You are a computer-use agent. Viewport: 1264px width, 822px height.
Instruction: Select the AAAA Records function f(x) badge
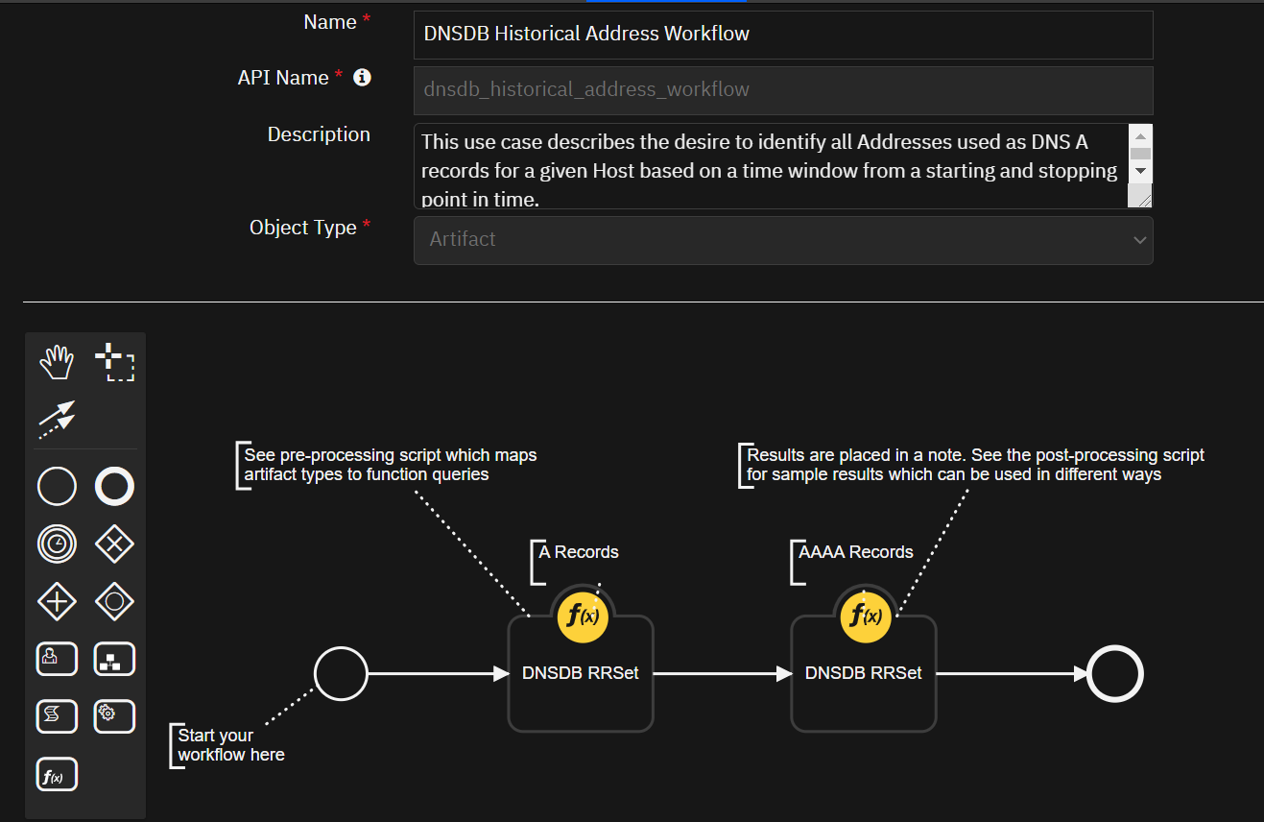[x=866, y=616]
